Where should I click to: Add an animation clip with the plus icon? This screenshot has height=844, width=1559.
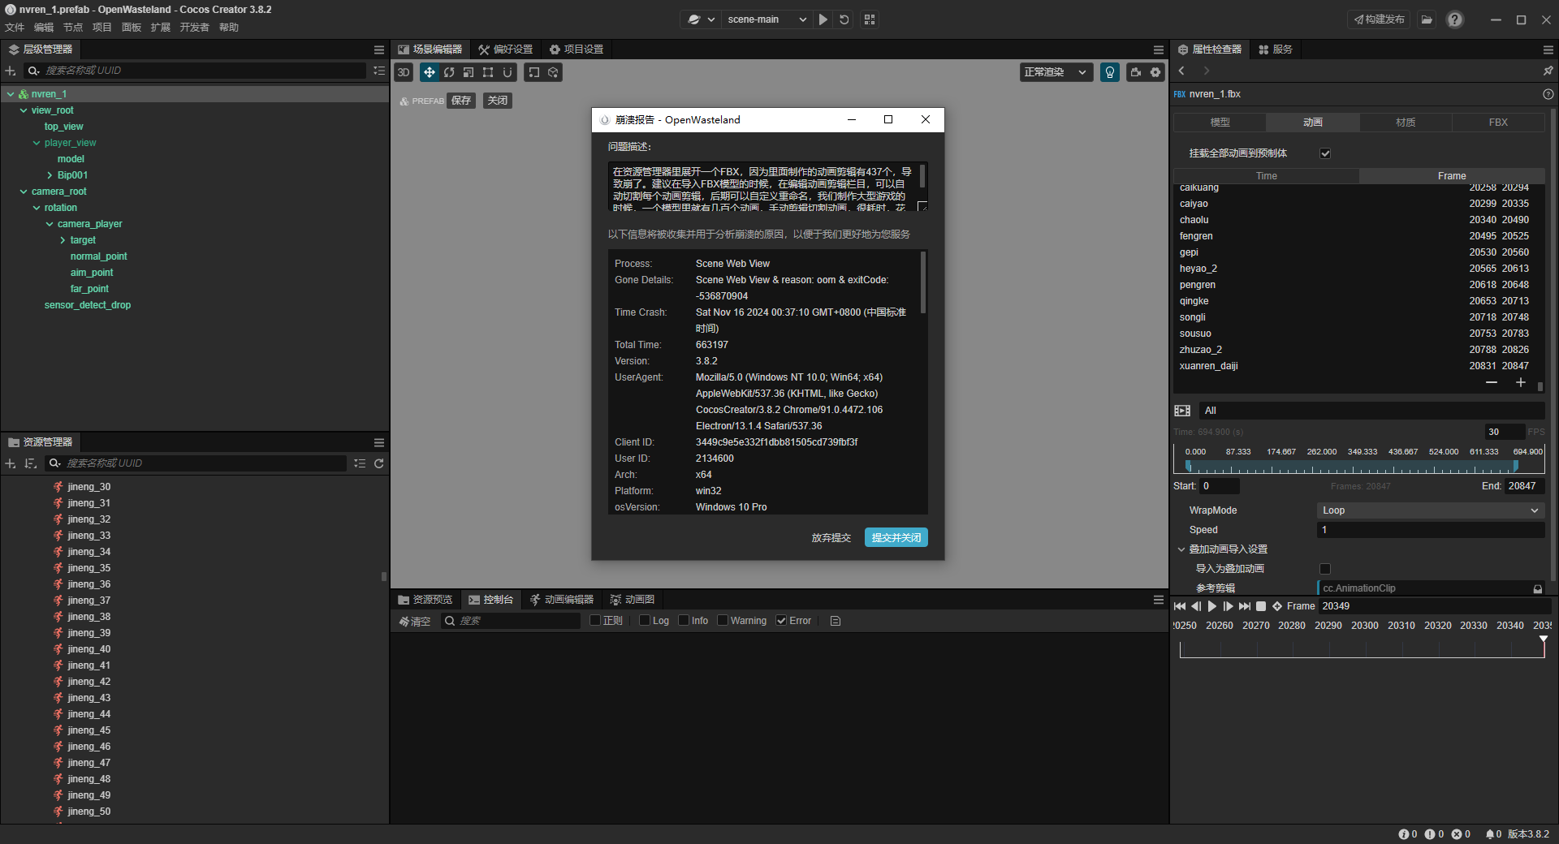click(1521, 382)
